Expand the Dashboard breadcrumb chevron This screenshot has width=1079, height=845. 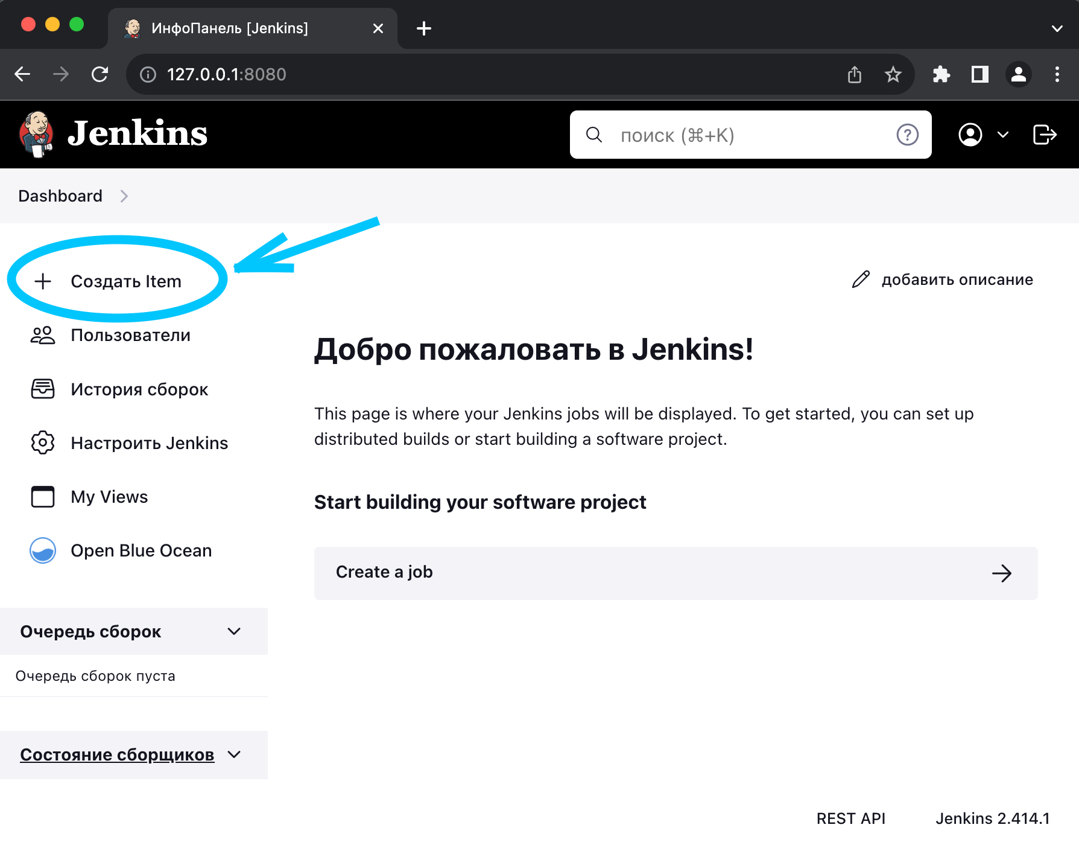click(x=124, y=196)
